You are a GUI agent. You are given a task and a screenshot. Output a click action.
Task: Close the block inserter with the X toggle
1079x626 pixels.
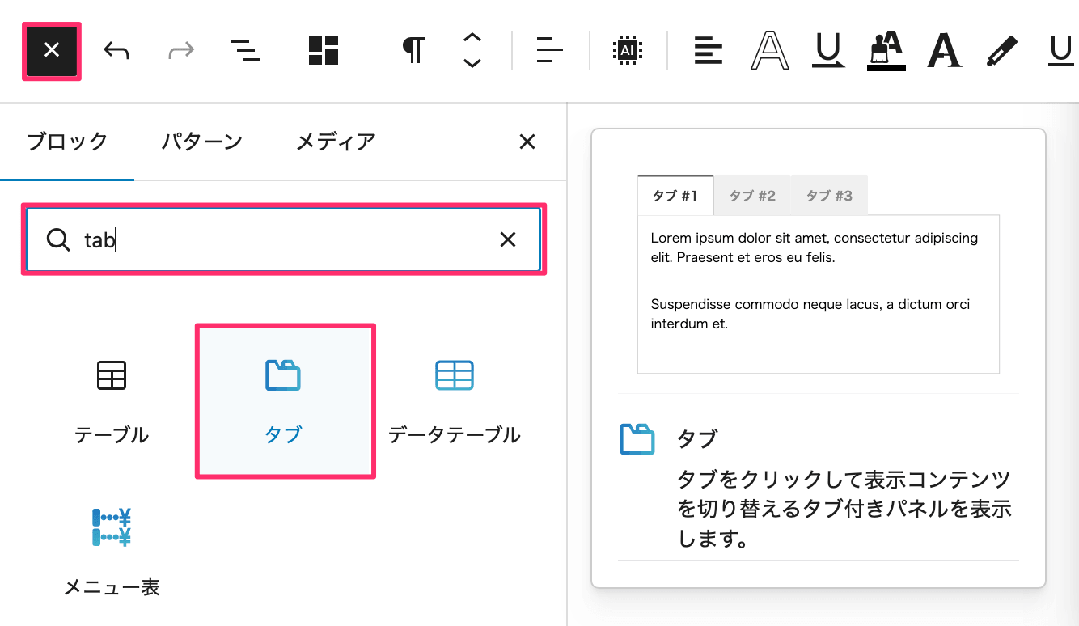52,51
